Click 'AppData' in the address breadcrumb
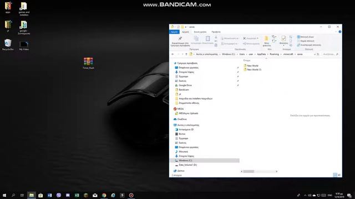The height and width of the screenshot is (199, 355). click(261, 54)
